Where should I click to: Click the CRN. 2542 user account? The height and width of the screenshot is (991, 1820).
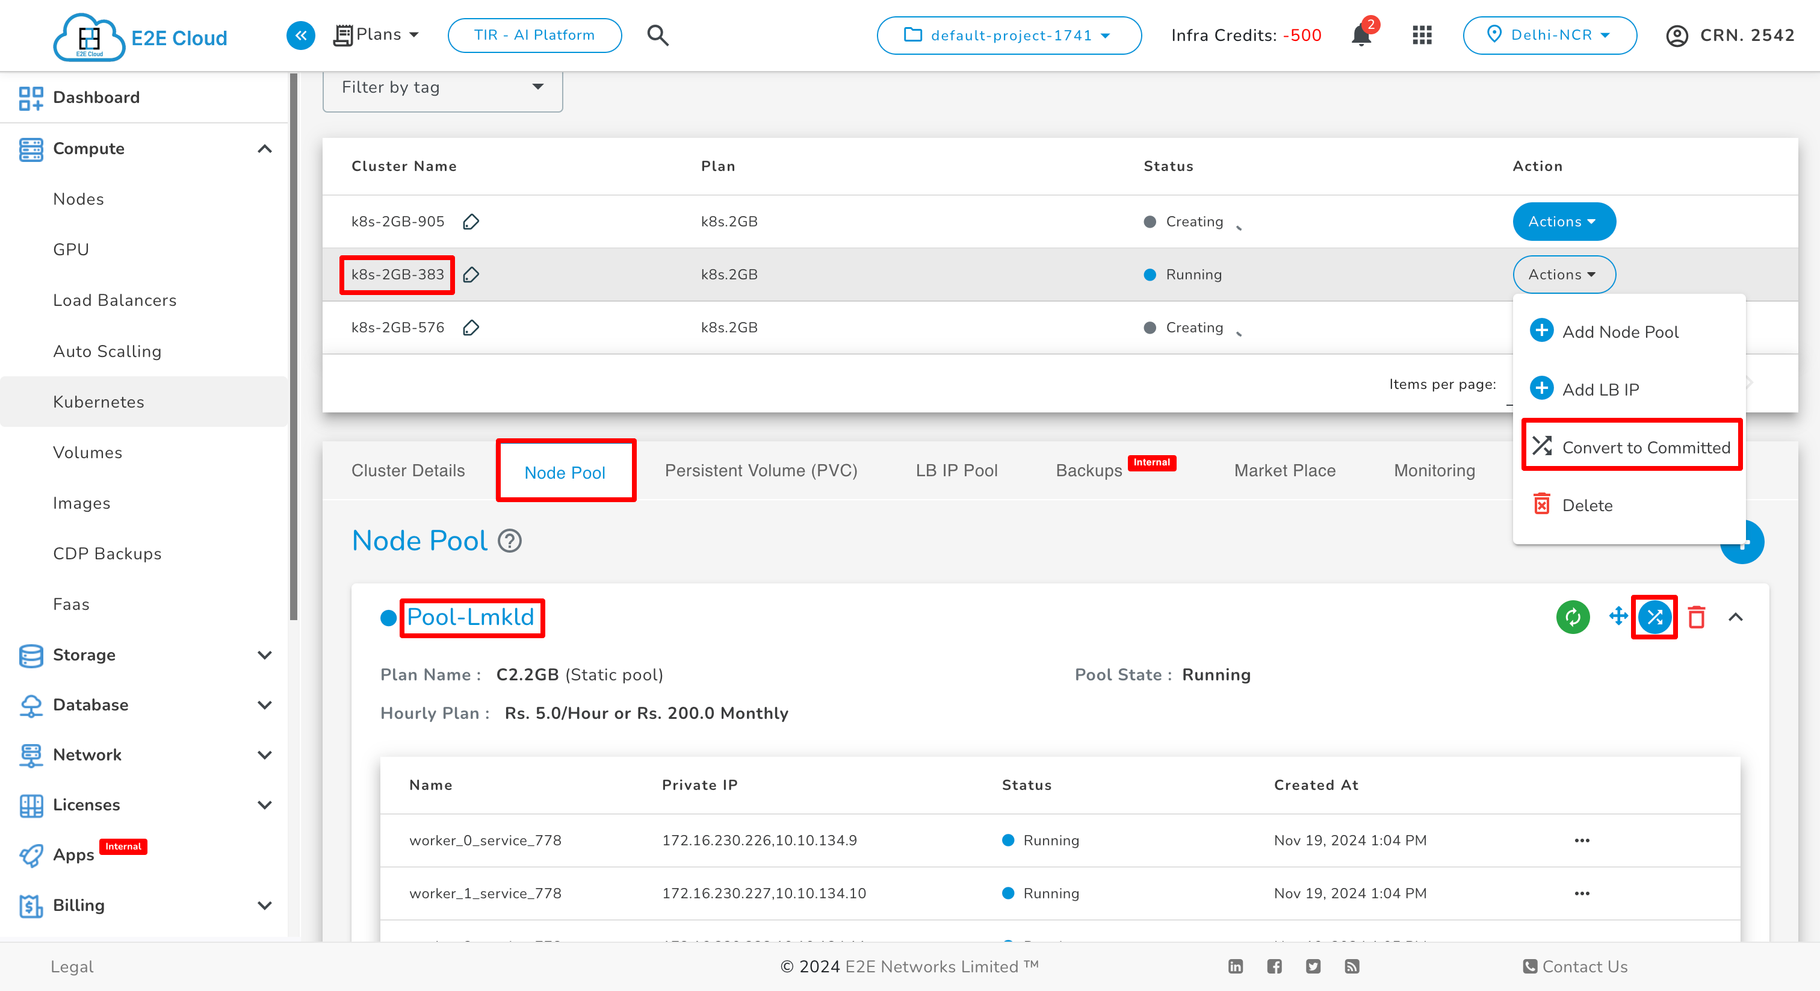pos(1730,35)
